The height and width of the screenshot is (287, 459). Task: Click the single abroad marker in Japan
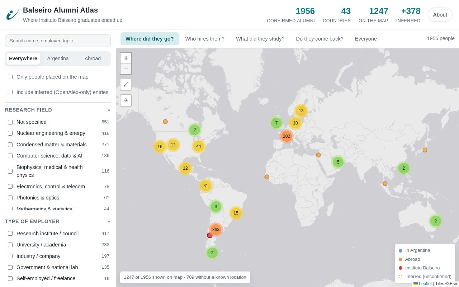425,150
